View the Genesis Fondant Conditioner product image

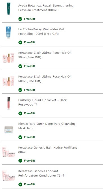(x=8, y=175)
